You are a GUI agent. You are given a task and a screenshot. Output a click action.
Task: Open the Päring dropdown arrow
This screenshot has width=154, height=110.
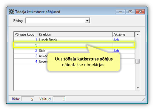click(x=87, y=21)
